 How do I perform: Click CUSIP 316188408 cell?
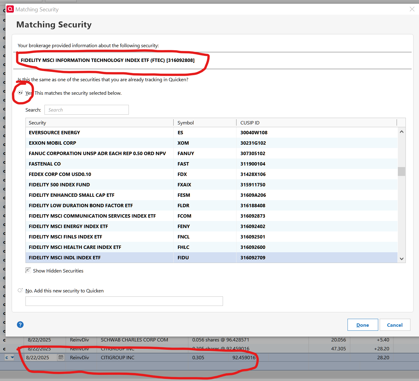point(253,205)
